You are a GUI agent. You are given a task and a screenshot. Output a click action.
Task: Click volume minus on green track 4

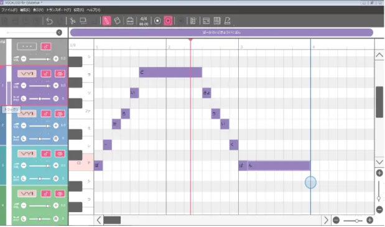(24, 206)
